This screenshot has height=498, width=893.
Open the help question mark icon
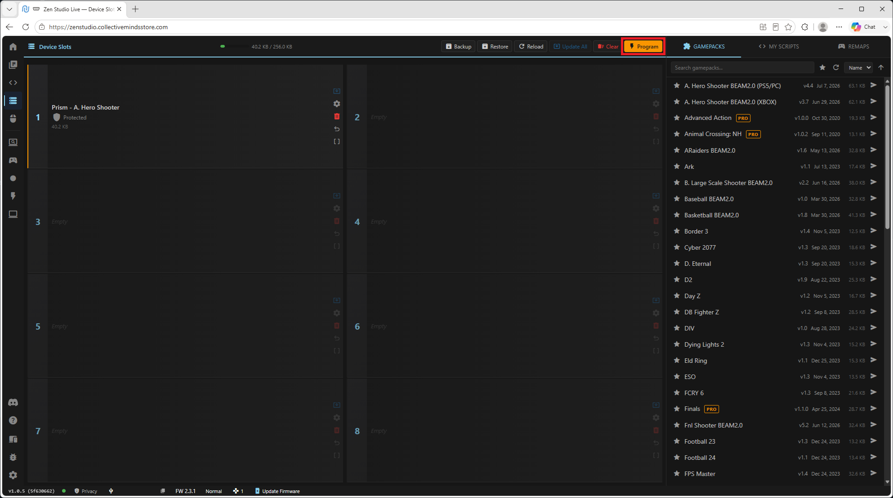(13, 420)
